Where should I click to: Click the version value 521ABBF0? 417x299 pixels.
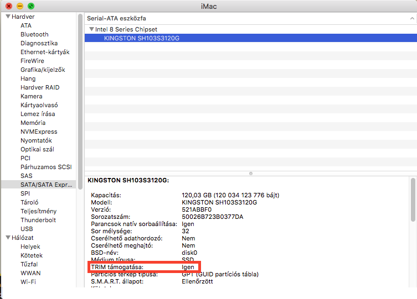click(x=197, y=209)
